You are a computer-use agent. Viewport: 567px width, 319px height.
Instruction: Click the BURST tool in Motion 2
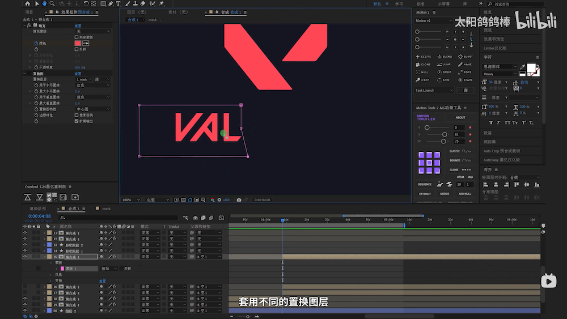point(466,57)
